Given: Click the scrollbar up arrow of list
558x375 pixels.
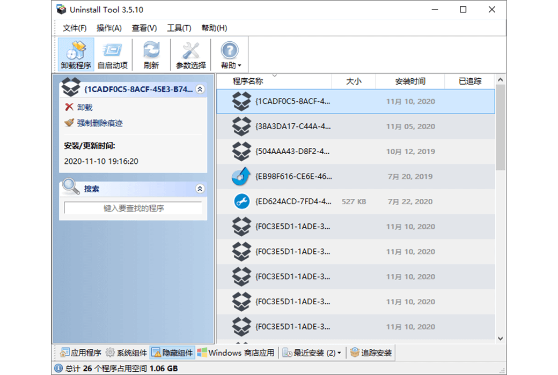Looking at the screenshot, I should coord(501,80).
